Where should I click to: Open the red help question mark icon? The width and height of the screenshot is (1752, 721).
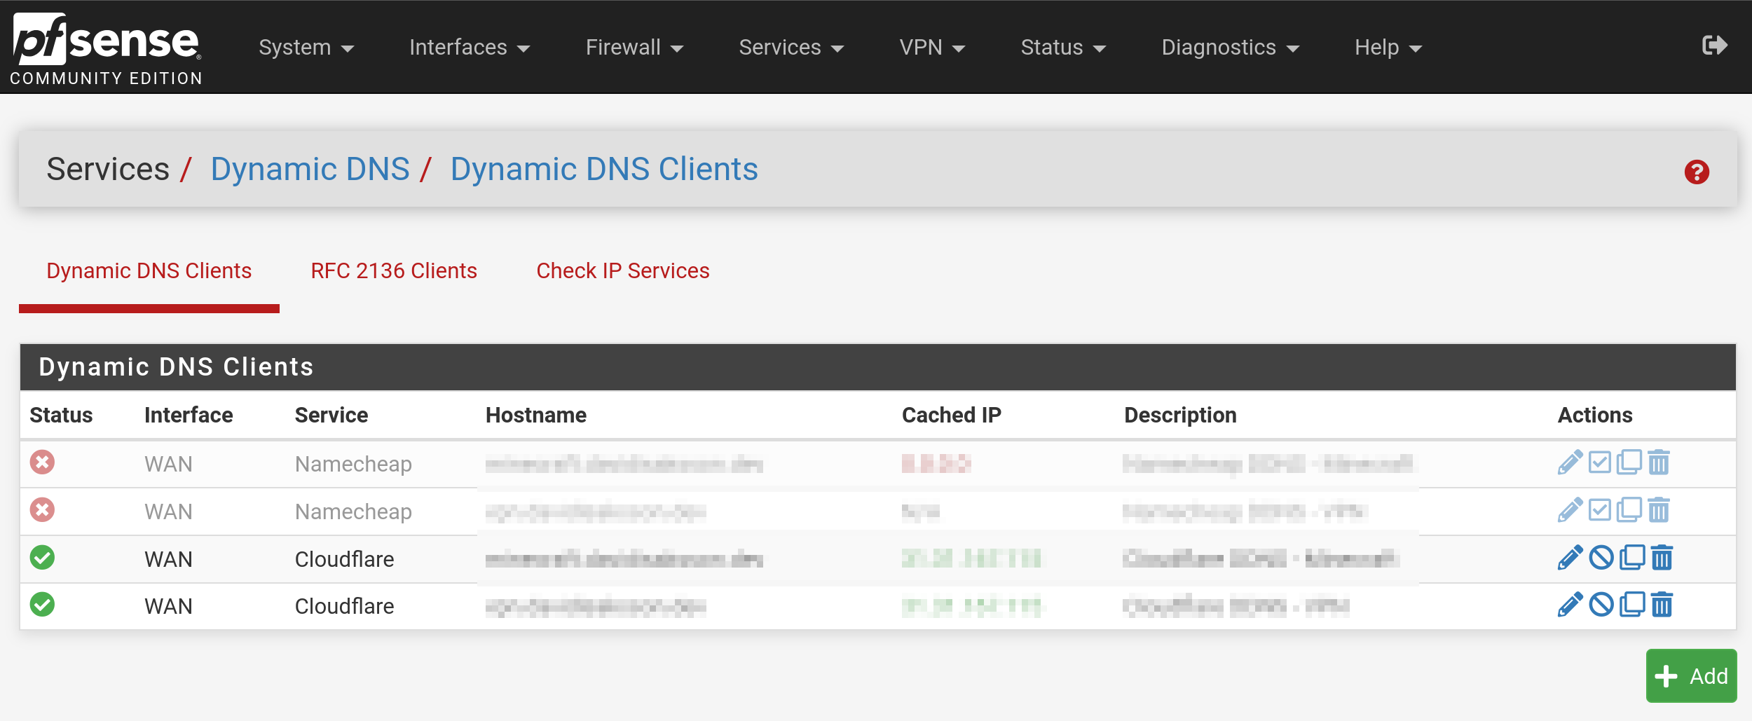tap(1697, 172)
